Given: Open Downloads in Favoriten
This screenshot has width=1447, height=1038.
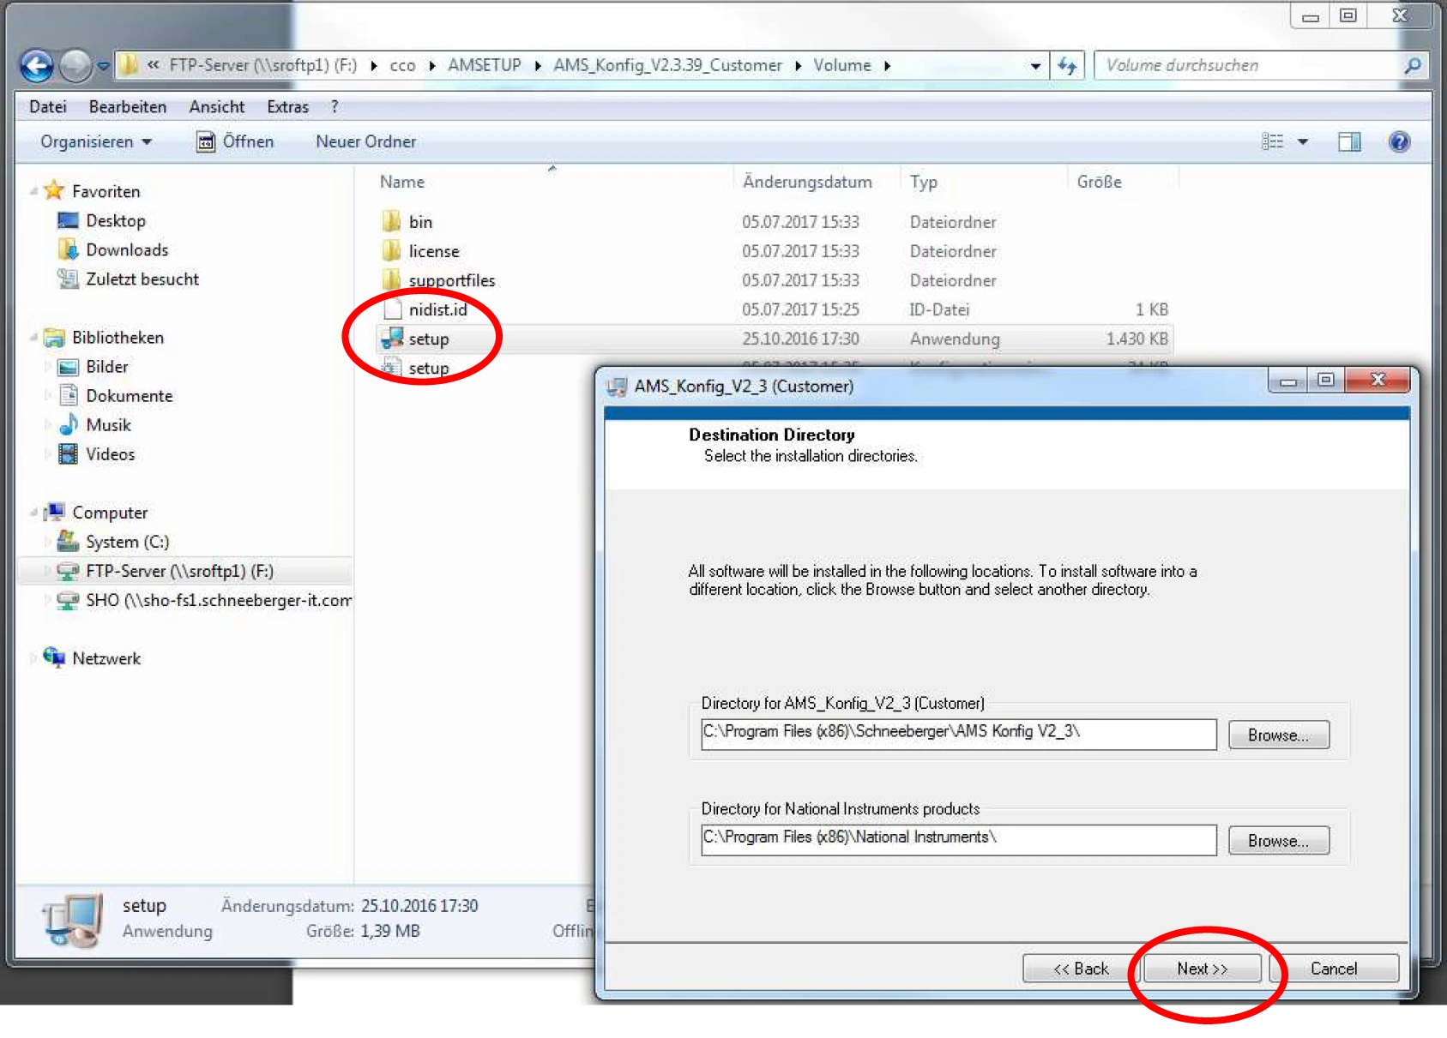Looking at the screenshot, I should 127,250.
